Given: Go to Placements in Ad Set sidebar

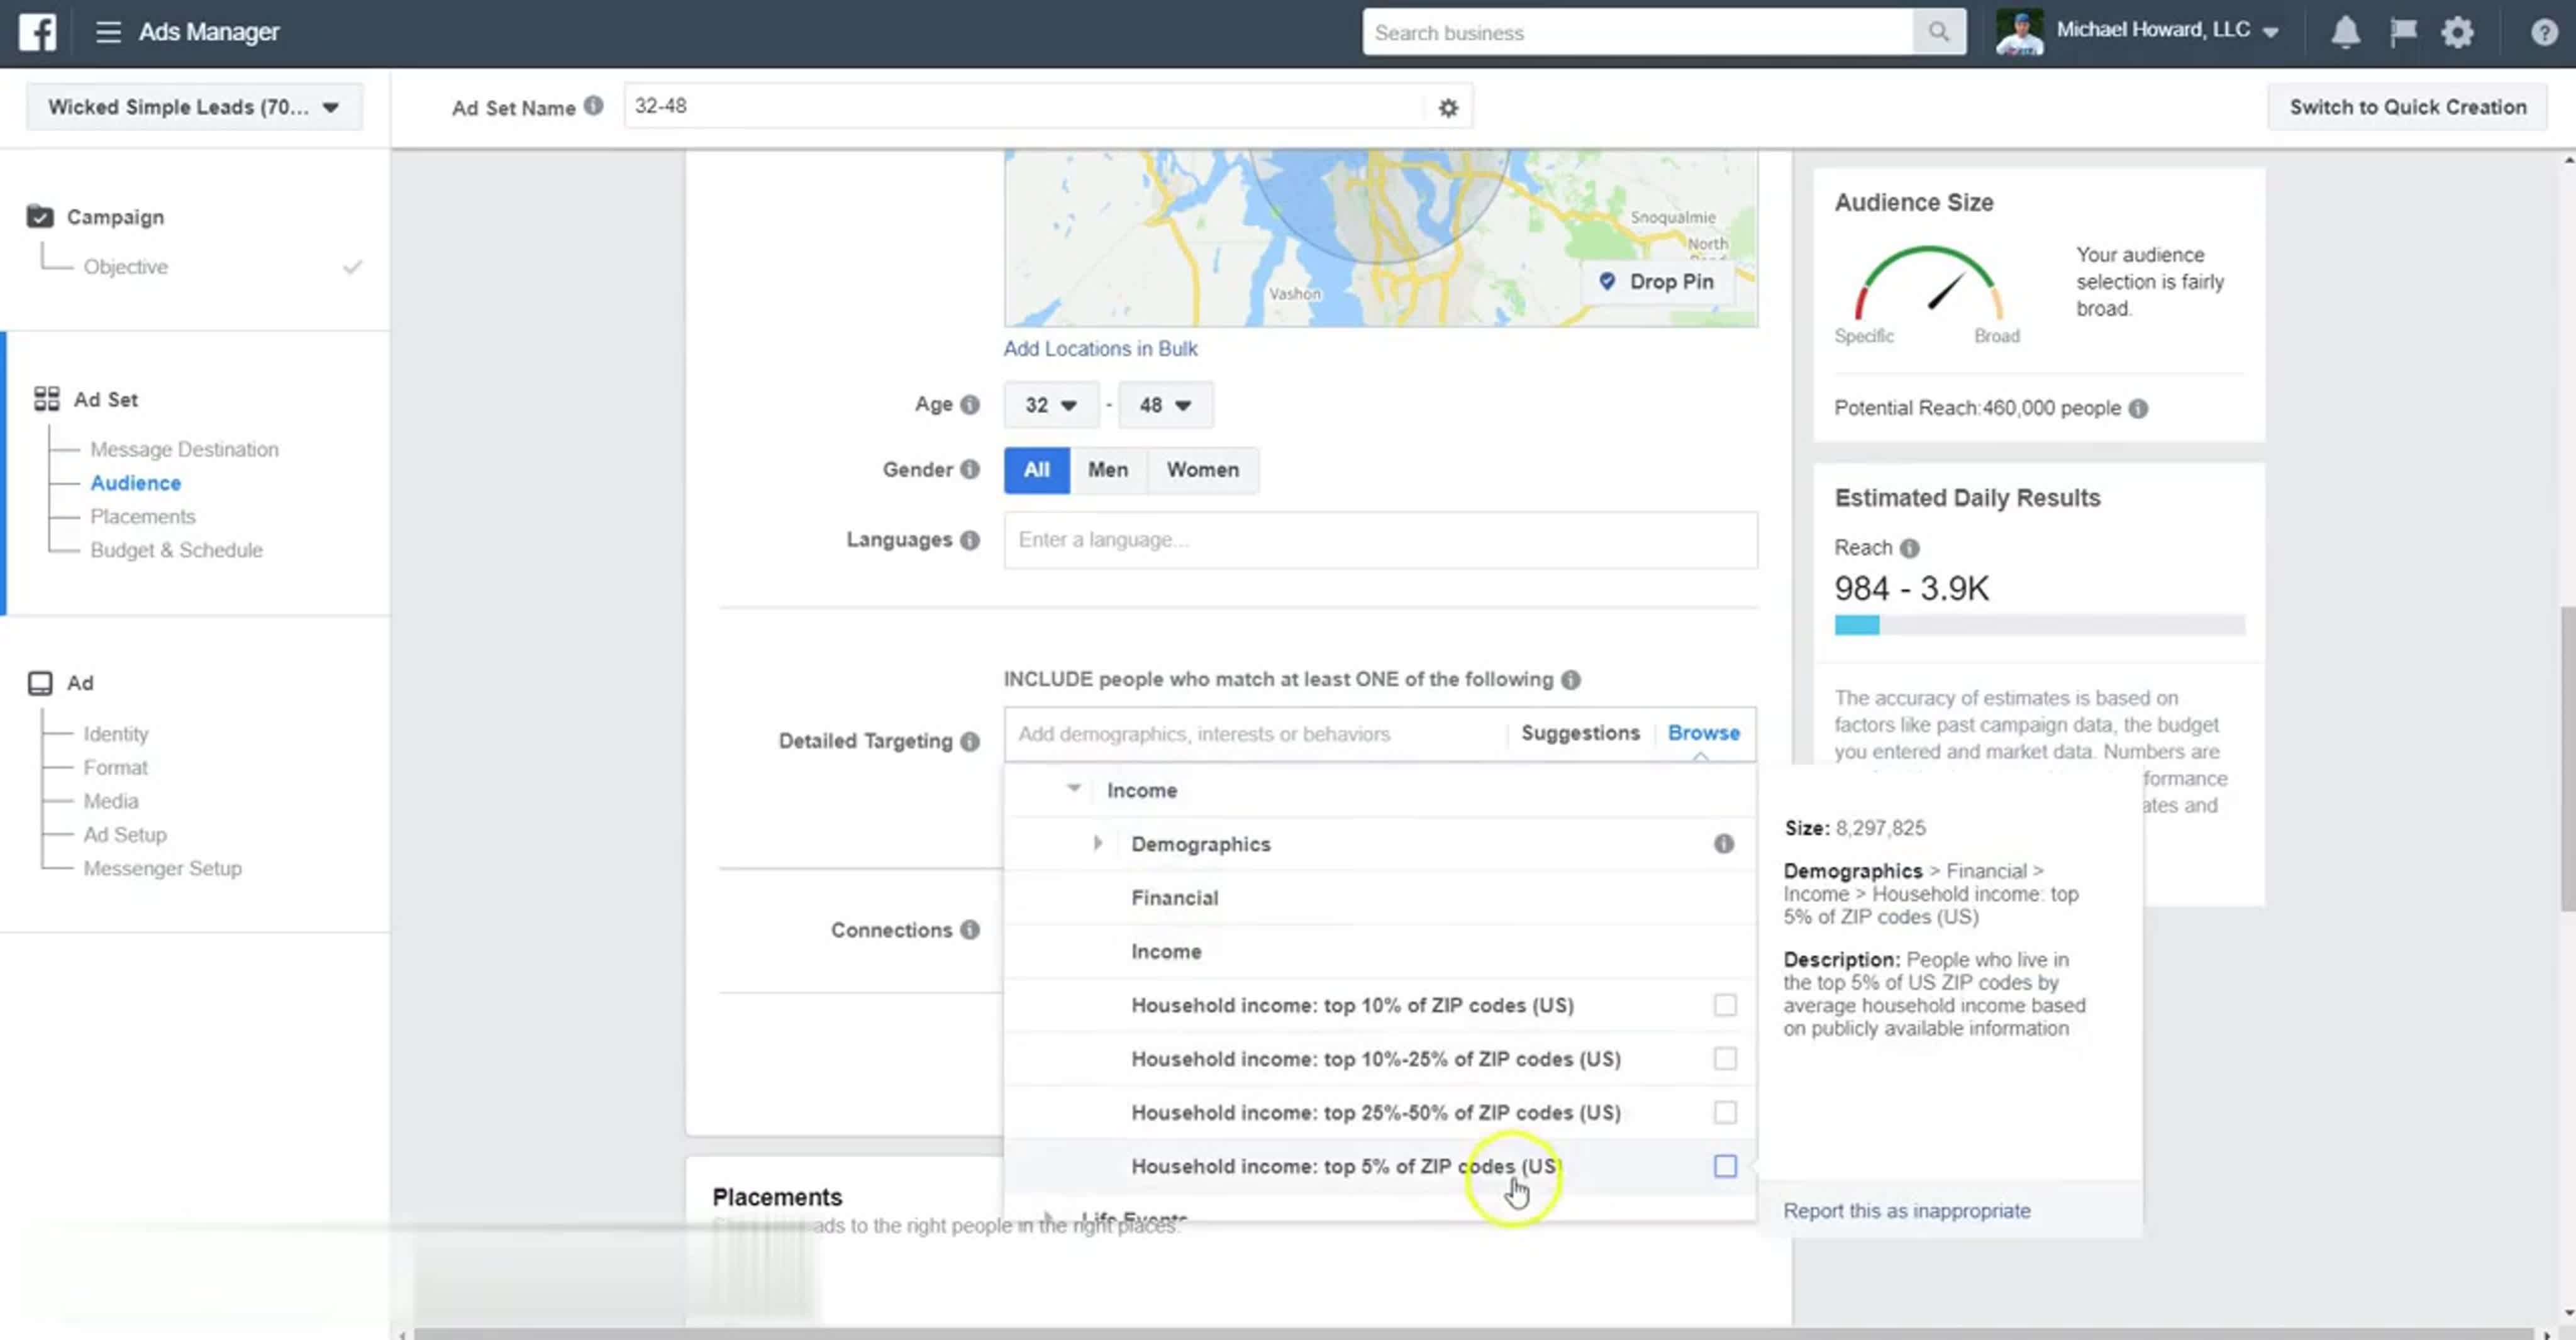Looking at the screenshot, I should pyautogui.click(x=143, y=516).
